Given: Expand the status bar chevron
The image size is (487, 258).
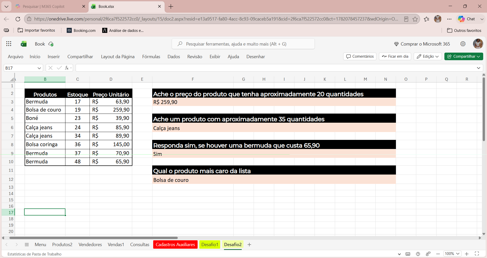Looking at the screenshot, I should point(399,254).
